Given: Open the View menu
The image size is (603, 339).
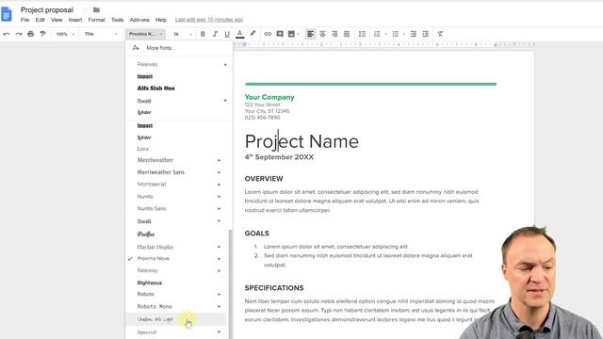Looking at the screenshot, I should click(57, 20).
